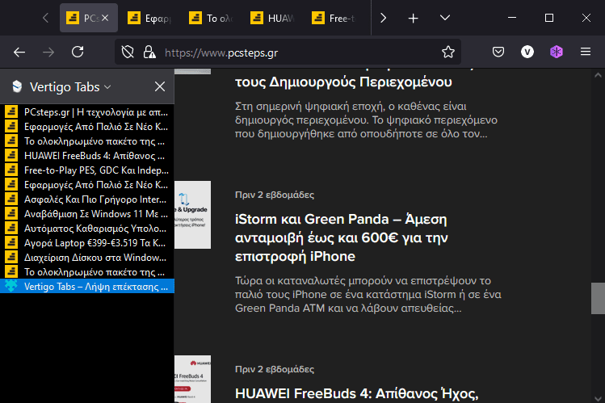Open the Pocket save button
Image resolution: width=605 pixels, height=403 pixels.
tap(498, 52)
